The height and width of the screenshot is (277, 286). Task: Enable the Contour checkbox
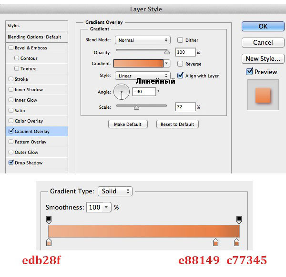point(17,58)
